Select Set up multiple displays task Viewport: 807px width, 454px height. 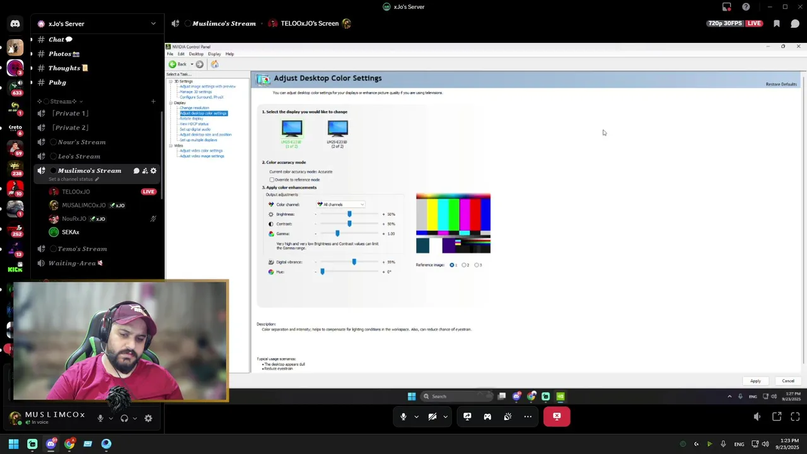click(198, 140)
